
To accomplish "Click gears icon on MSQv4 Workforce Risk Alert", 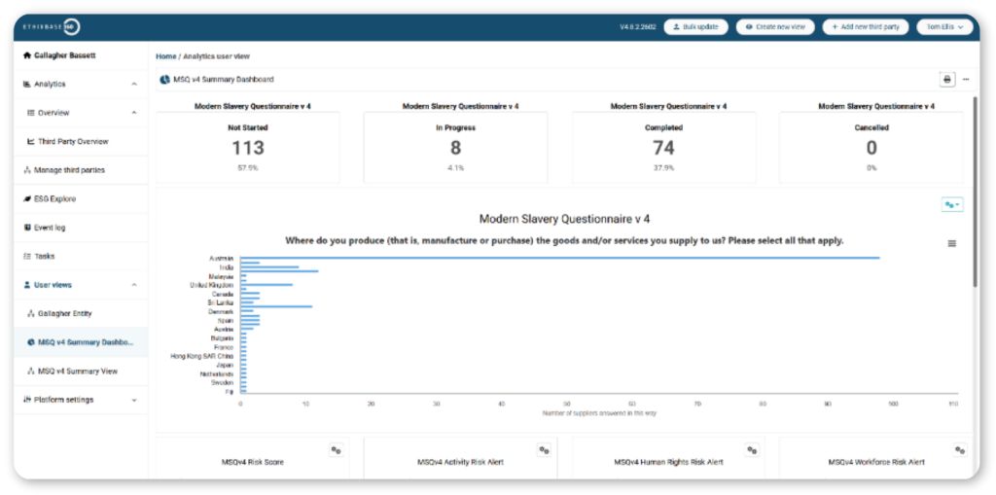I will (x=960, y=450).
